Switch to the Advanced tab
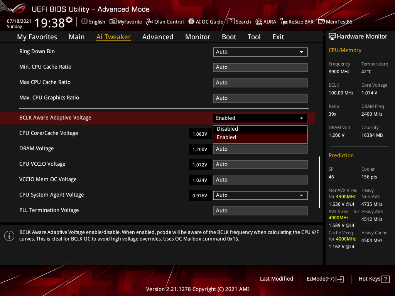Image resolution: width=395 pixels, height=296 pixels. click(x=158, y=37)
